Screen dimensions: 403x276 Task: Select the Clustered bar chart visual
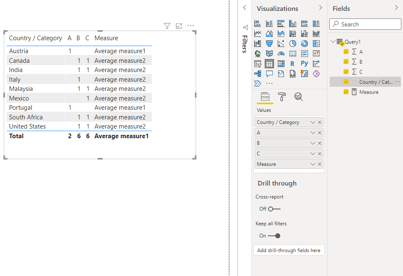click(281, 23)
